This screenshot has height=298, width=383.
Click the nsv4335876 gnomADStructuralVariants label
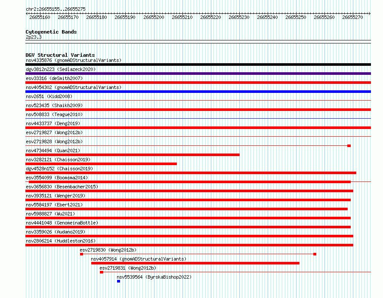74,60
